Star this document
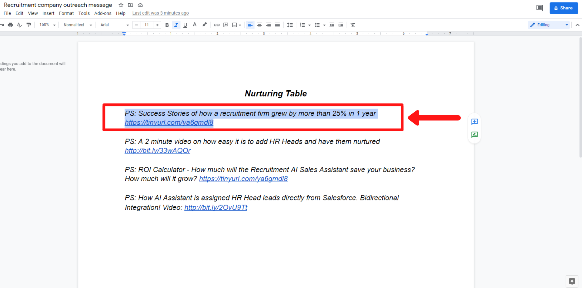The height and width of the screenshot is (288, 582). pyautogui.click(x=121, y=5)
